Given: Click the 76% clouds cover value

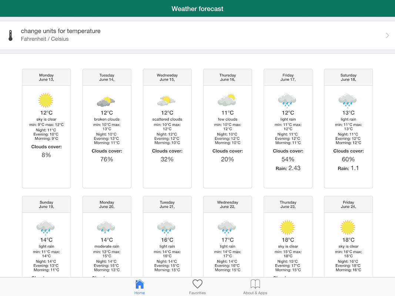Looking at the screenshot, I should point(107,159).
